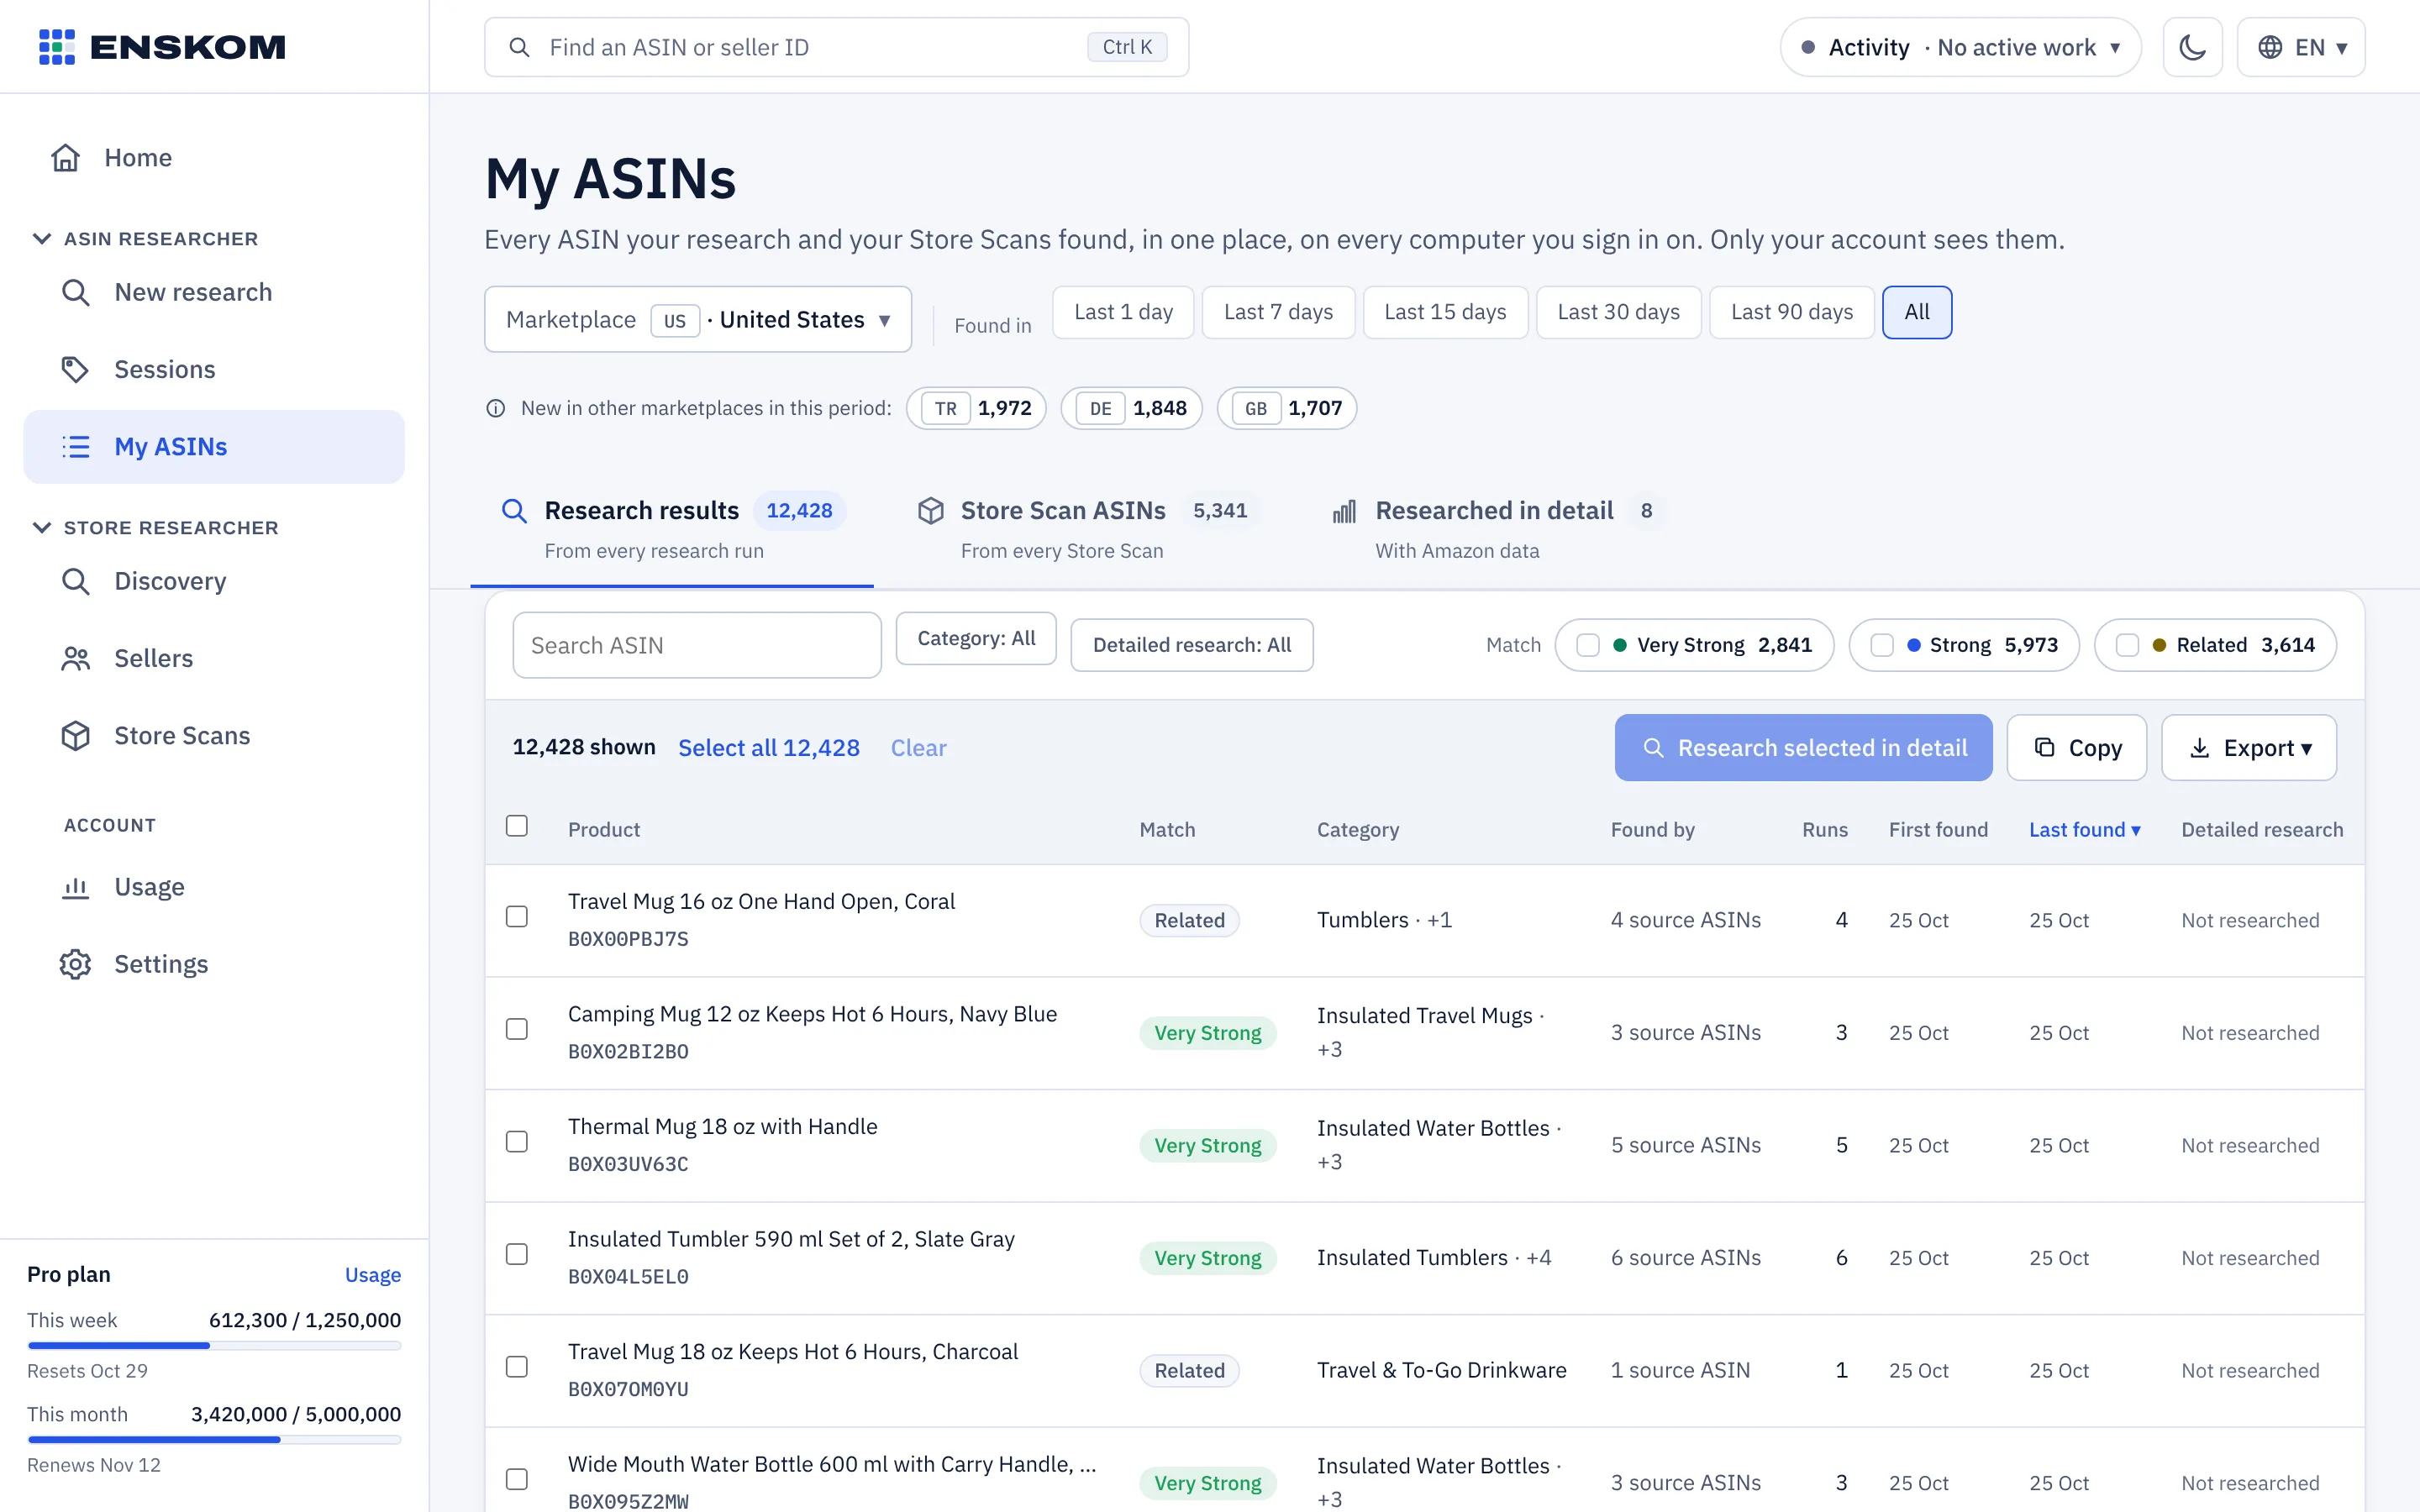2420x1512 pixels.
Task: Click the download icon in the Export button
Action: tap(2200, 748)
